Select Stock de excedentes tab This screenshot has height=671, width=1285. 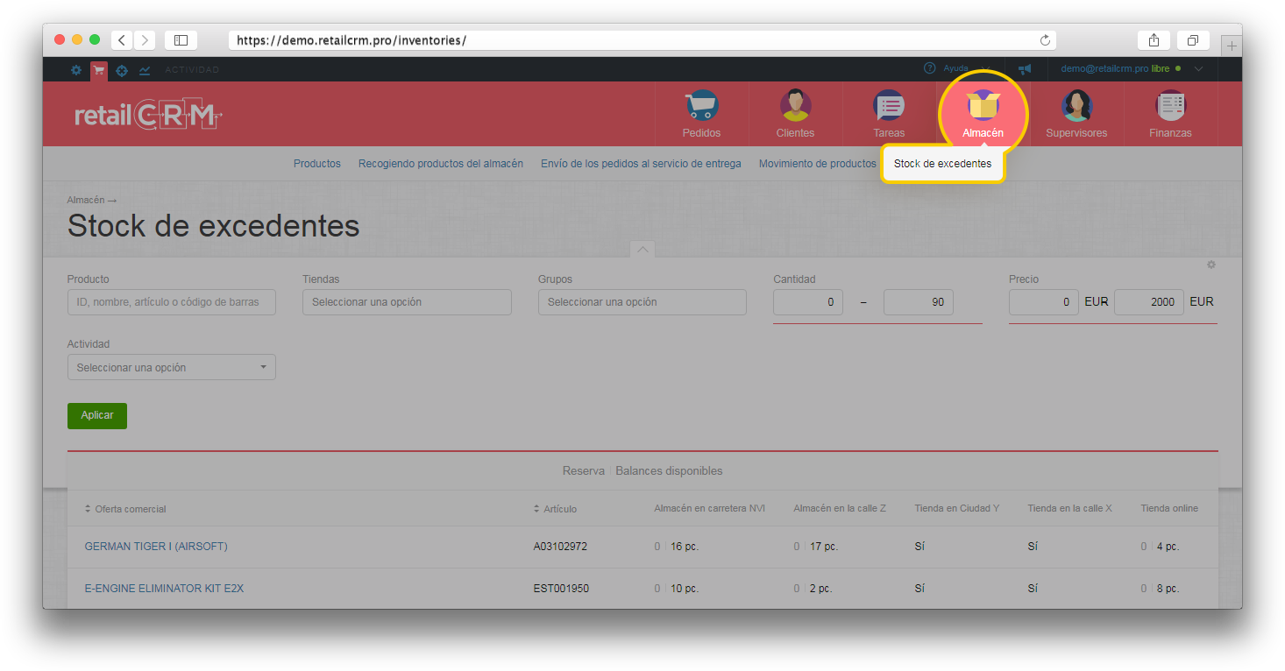click(943, 164)
